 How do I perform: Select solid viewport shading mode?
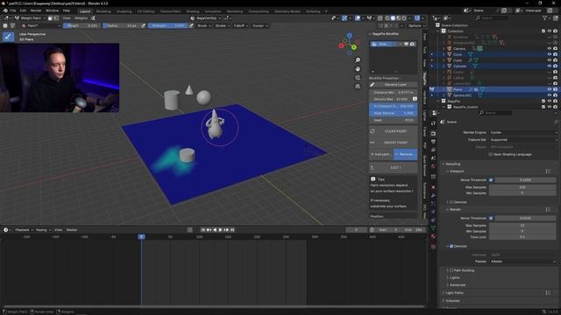pyautogui.click(x=393, y=17)
